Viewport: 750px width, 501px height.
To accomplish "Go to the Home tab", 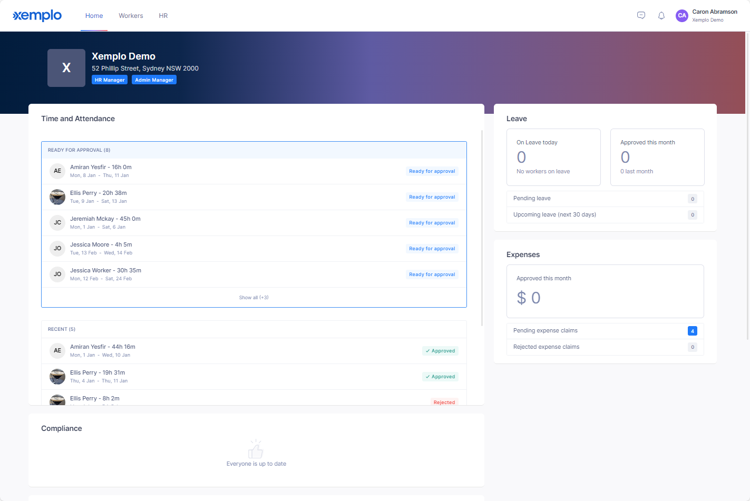I will 94,16.
